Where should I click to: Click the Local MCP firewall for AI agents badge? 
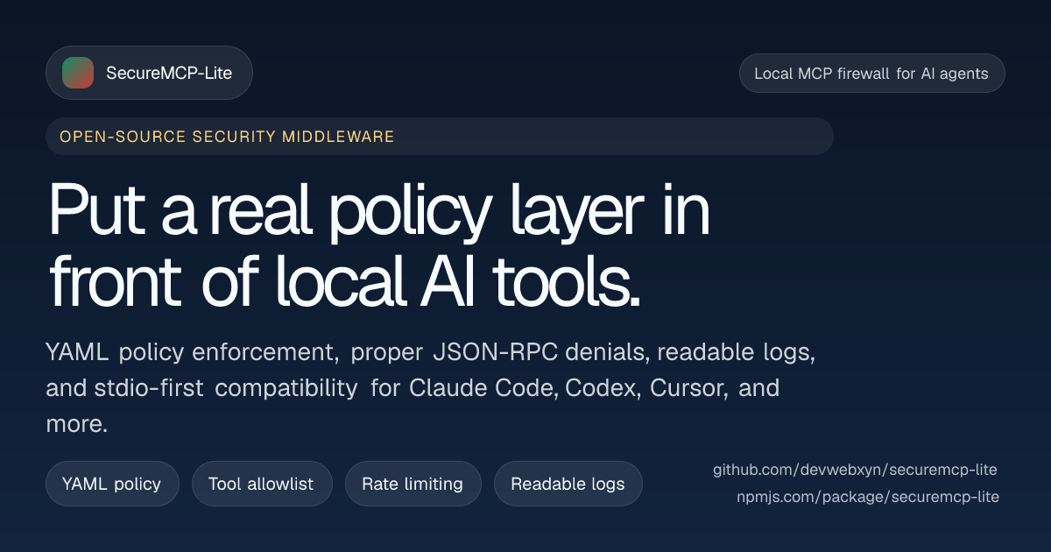871,74
